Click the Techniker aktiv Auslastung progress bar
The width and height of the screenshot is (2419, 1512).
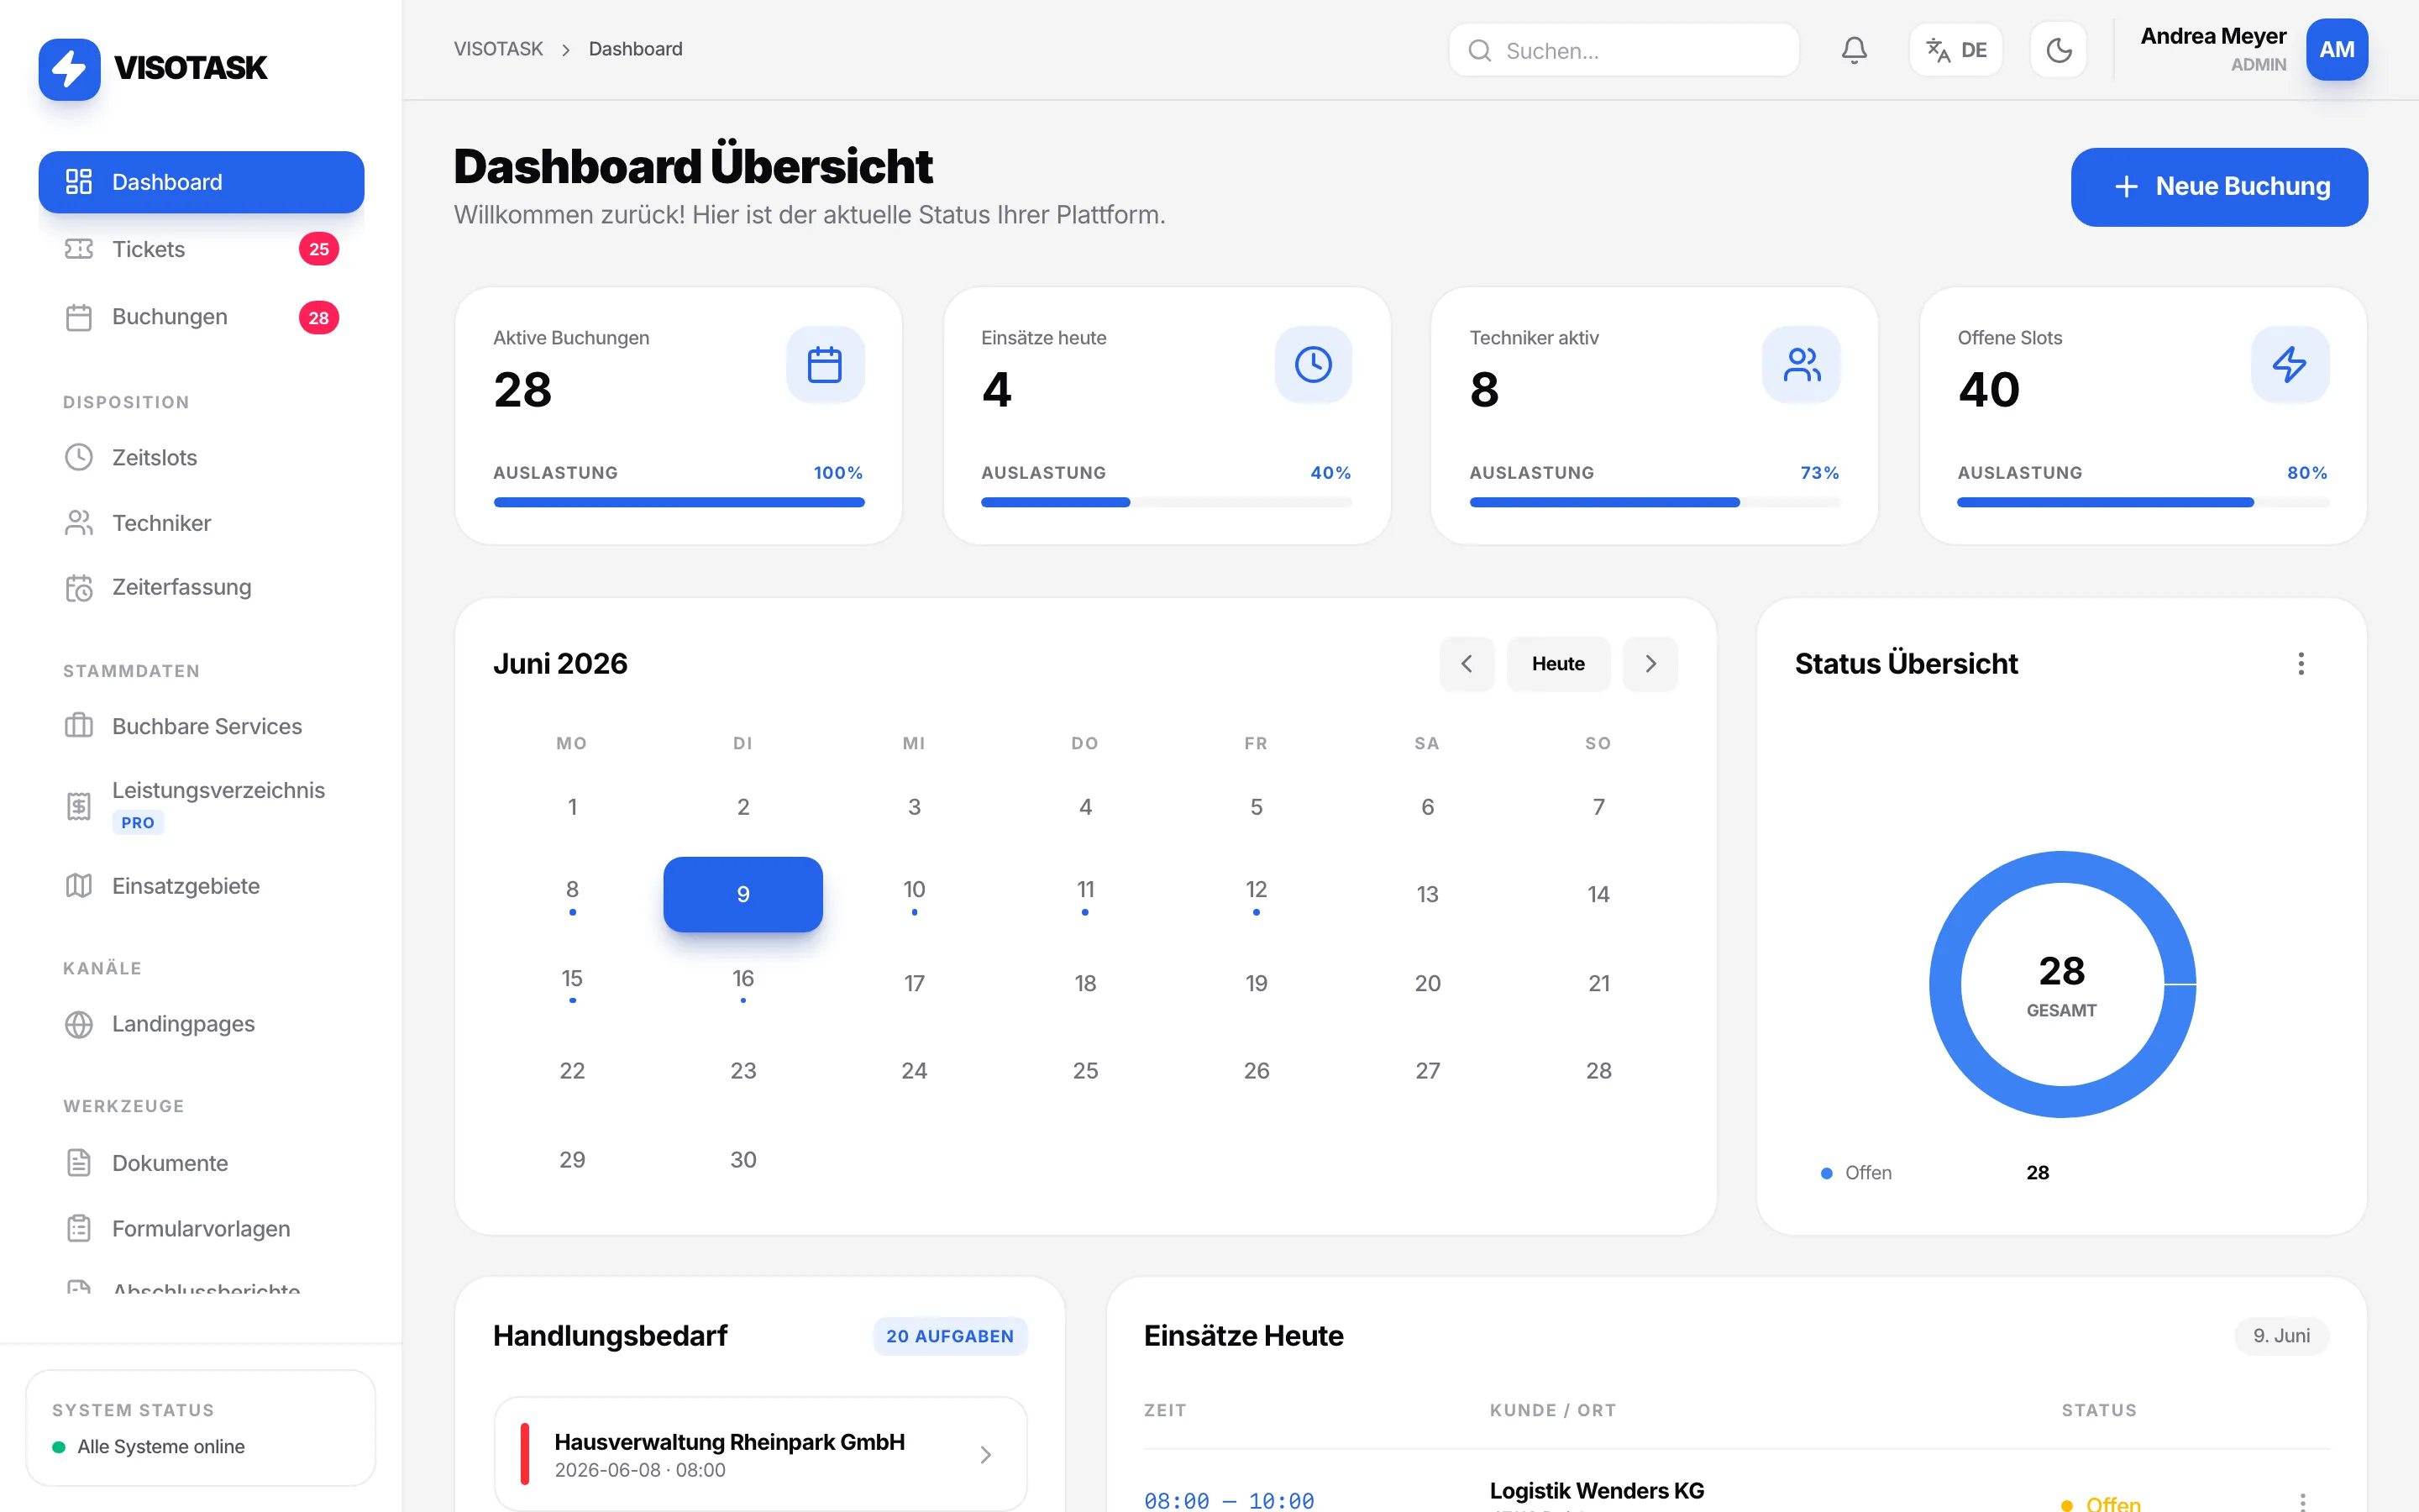click(x=1655, y=502)
